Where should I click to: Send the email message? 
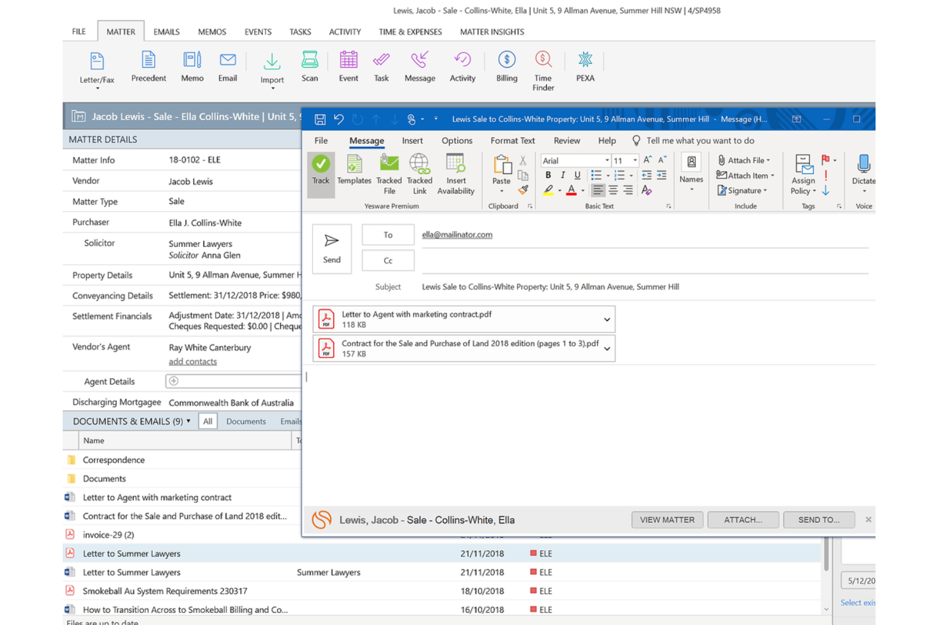(331, 248)
